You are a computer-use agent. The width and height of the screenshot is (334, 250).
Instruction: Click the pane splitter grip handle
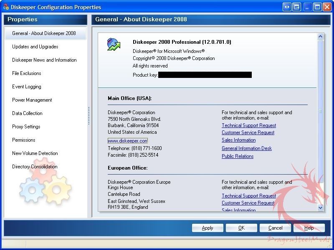coord(89,116)
